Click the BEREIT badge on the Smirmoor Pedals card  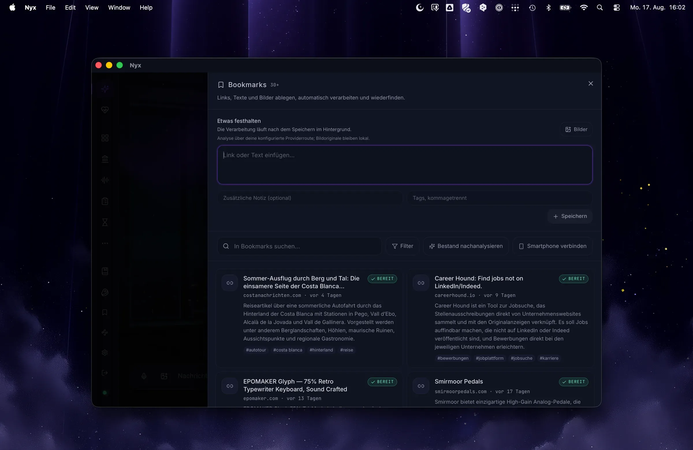[574, 382]
